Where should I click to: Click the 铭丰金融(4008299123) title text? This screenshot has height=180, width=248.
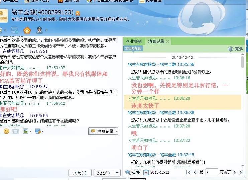click(x=42, y=12)
